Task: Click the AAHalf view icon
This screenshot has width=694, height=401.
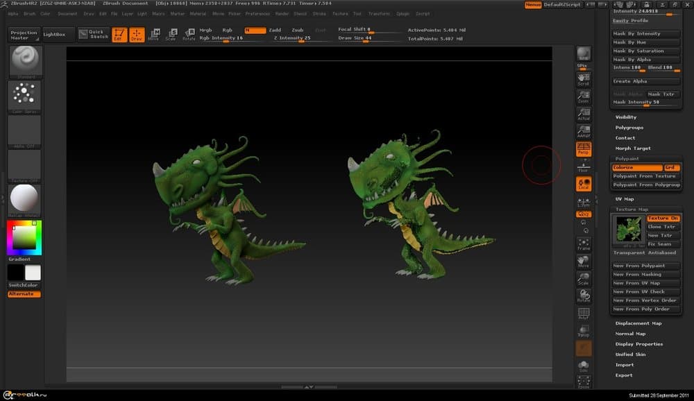Action: coord(584,131)
